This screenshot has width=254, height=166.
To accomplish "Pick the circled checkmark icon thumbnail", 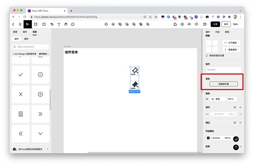I will point(40,75).
